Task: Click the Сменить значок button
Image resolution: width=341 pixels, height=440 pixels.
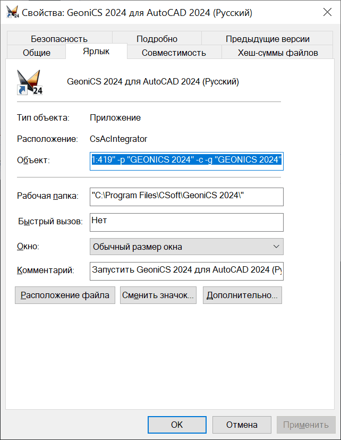Action: [158, 295]
